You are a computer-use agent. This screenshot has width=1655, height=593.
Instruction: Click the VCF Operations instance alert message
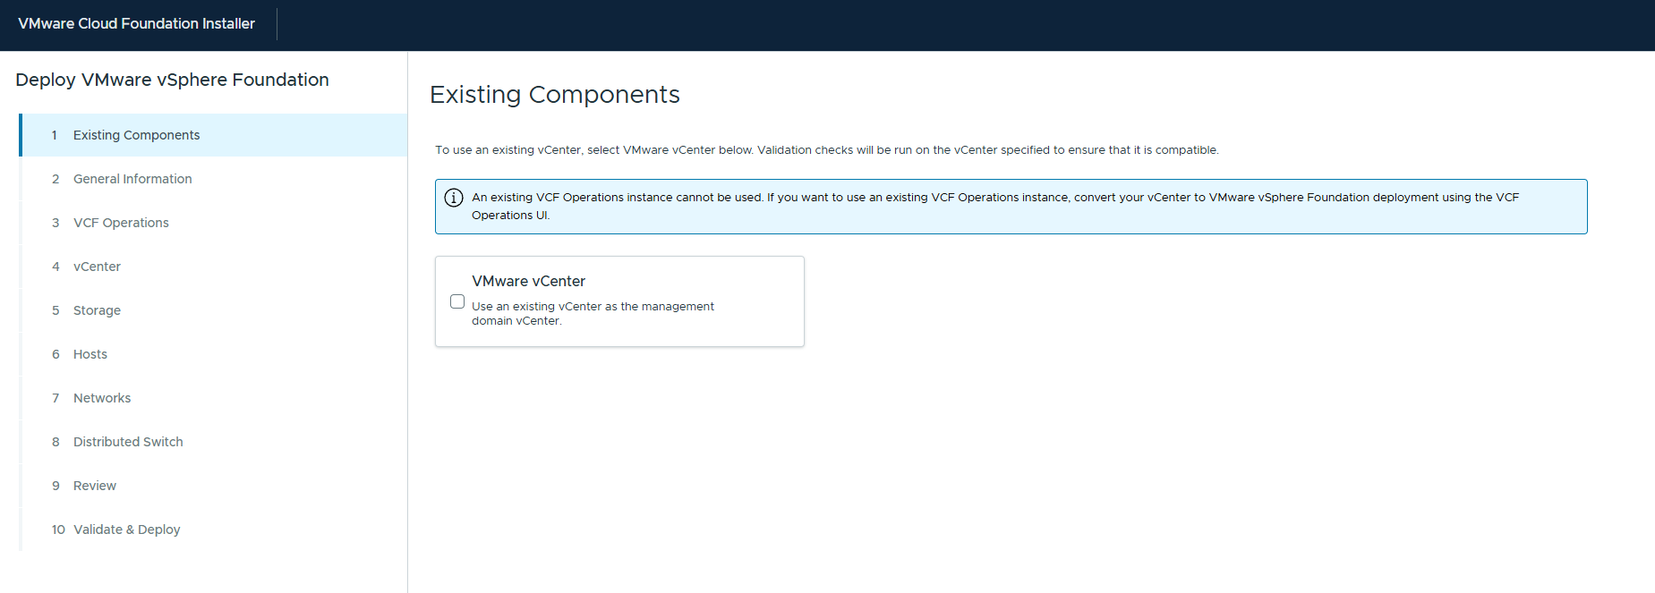click(x=994, y=206)
